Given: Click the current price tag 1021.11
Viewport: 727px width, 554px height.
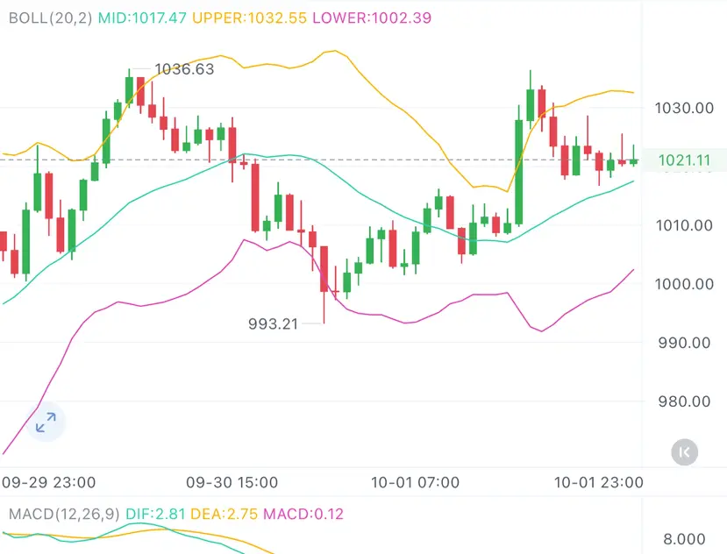Looking at the screenshot, I should 684,160.
